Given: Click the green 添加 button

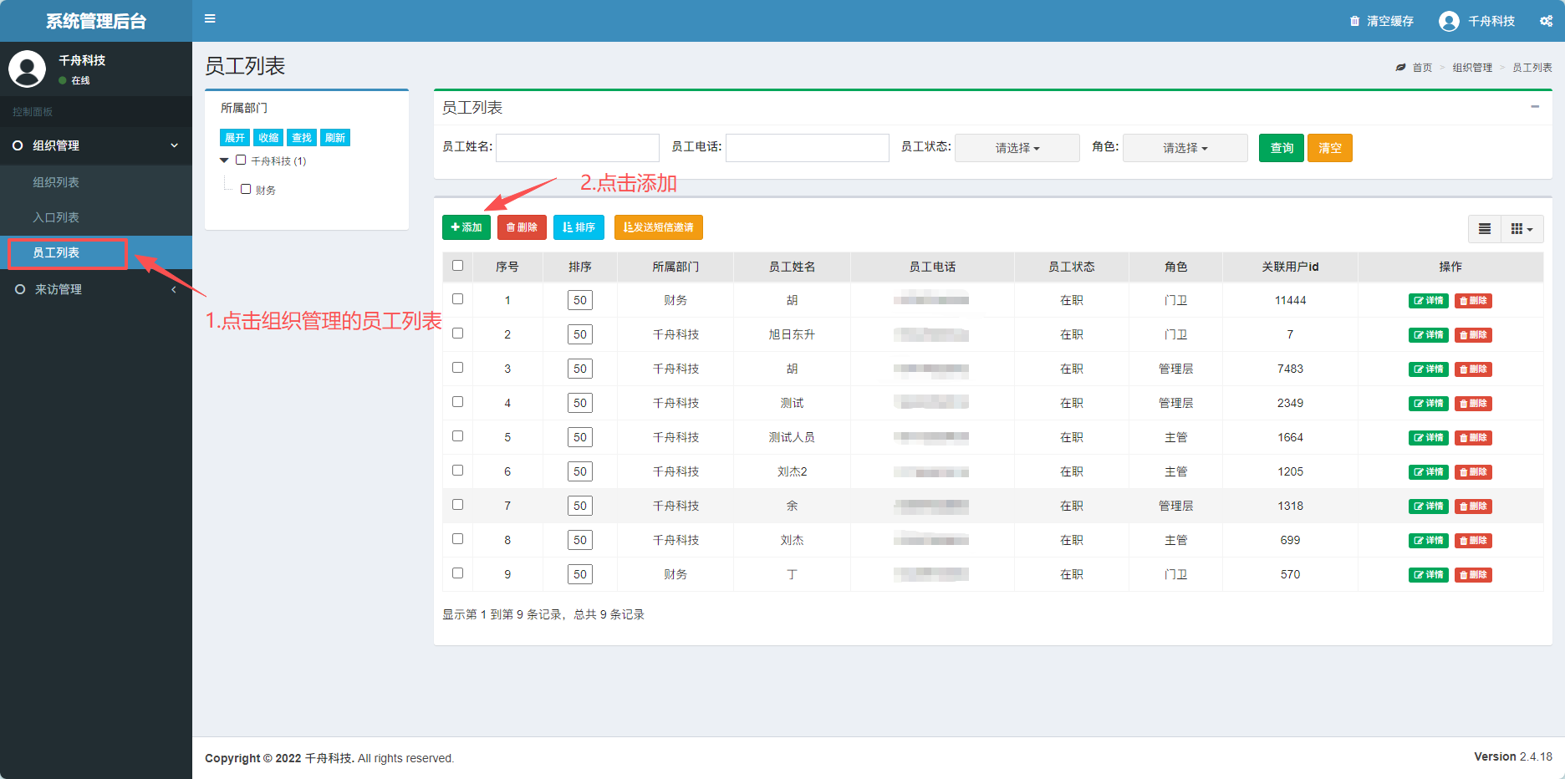Looking at the screenshot, I should click(466, 227).
